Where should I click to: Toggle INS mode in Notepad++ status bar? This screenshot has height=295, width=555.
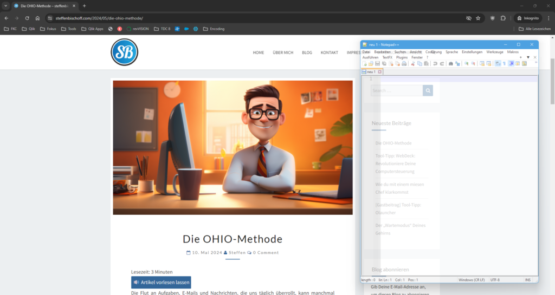pos(528,280)
